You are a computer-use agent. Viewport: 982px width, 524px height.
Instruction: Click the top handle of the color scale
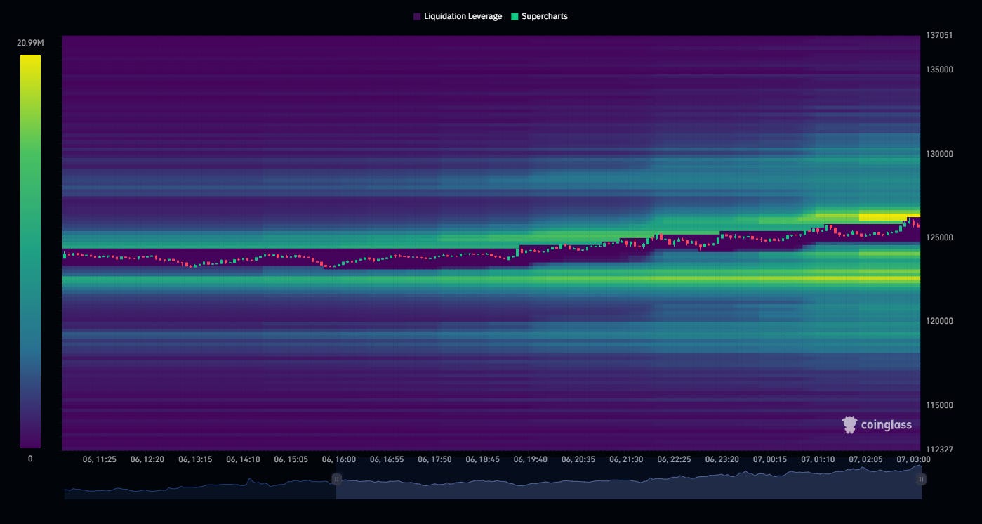tap(30, 57)
